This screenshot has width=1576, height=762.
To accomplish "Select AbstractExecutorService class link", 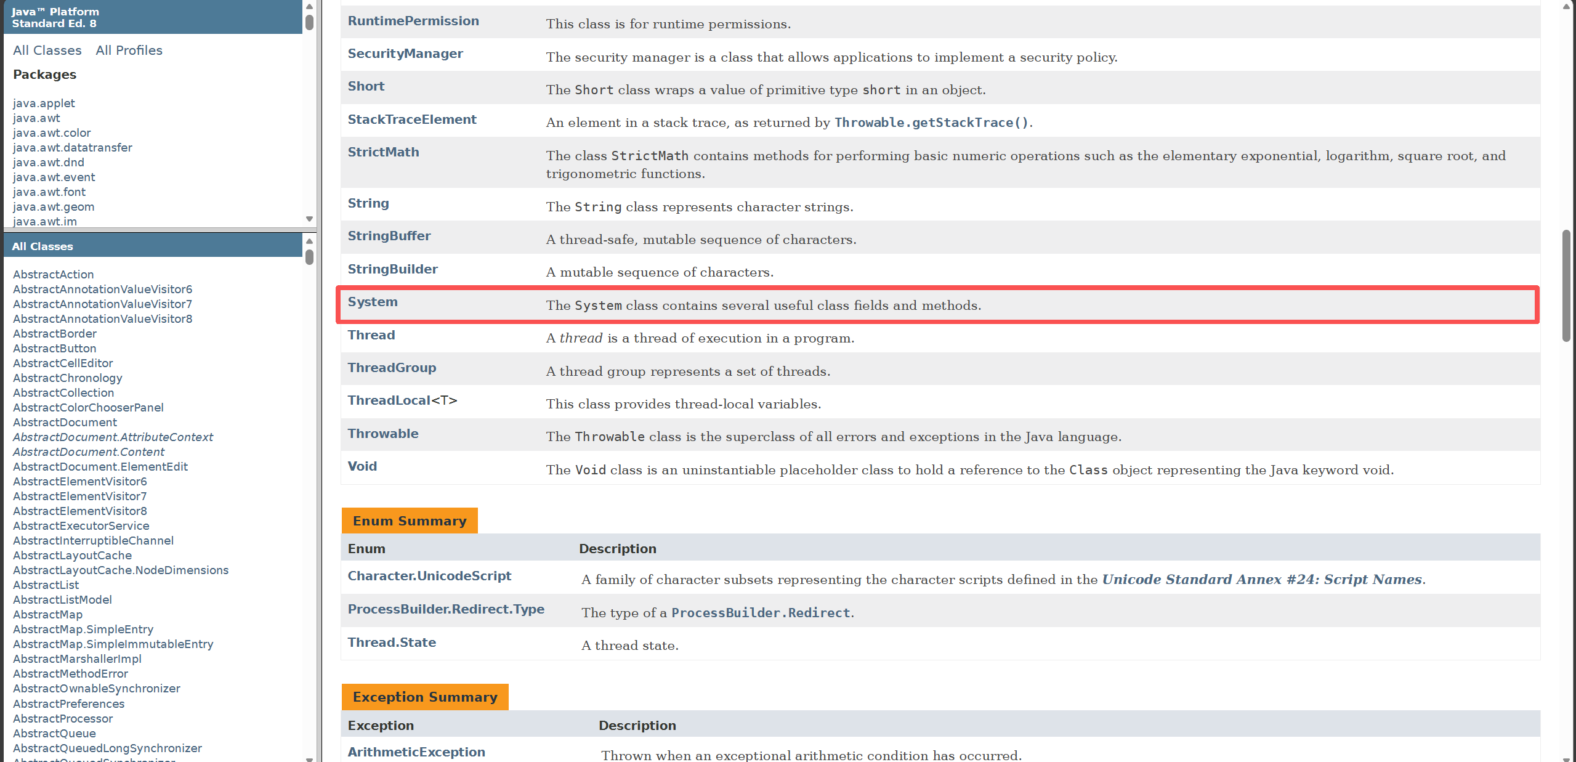I will point(81,525).
